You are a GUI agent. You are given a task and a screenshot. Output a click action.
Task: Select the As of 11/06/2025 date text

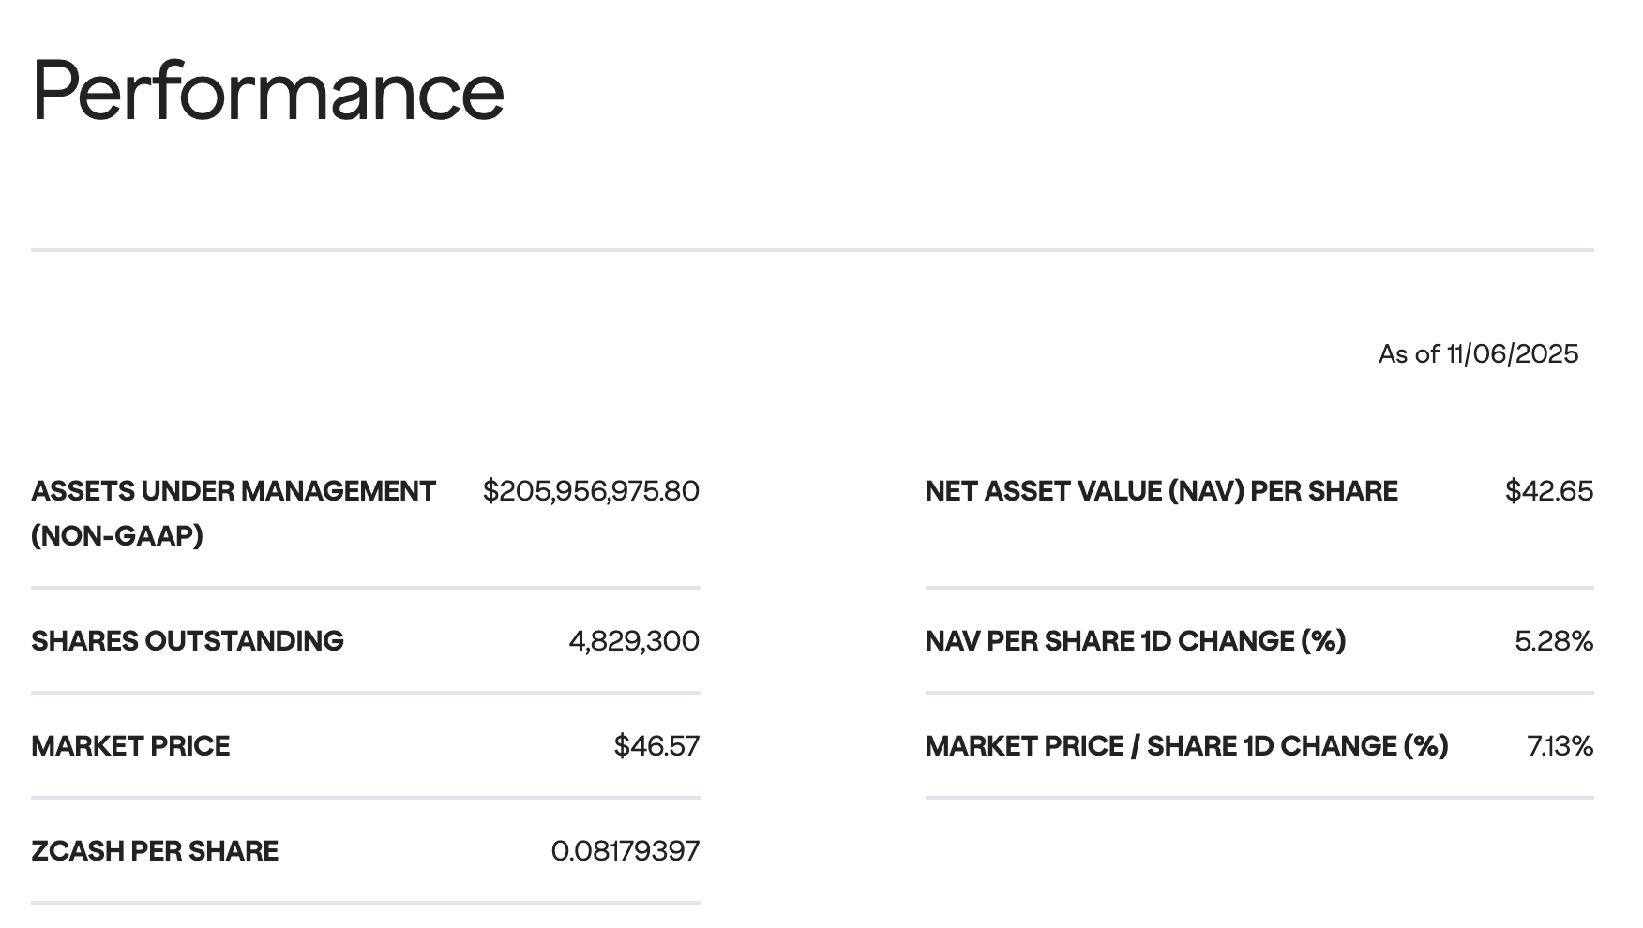[x=1478, y=354]
